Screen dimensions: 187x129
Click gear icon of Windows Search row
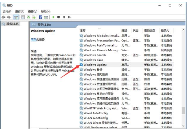click(x=81, y=55)
